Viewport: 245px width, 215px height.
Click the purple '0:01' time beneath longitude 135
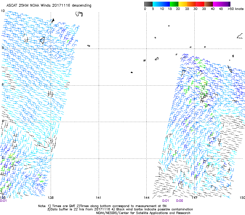[3, 201]
